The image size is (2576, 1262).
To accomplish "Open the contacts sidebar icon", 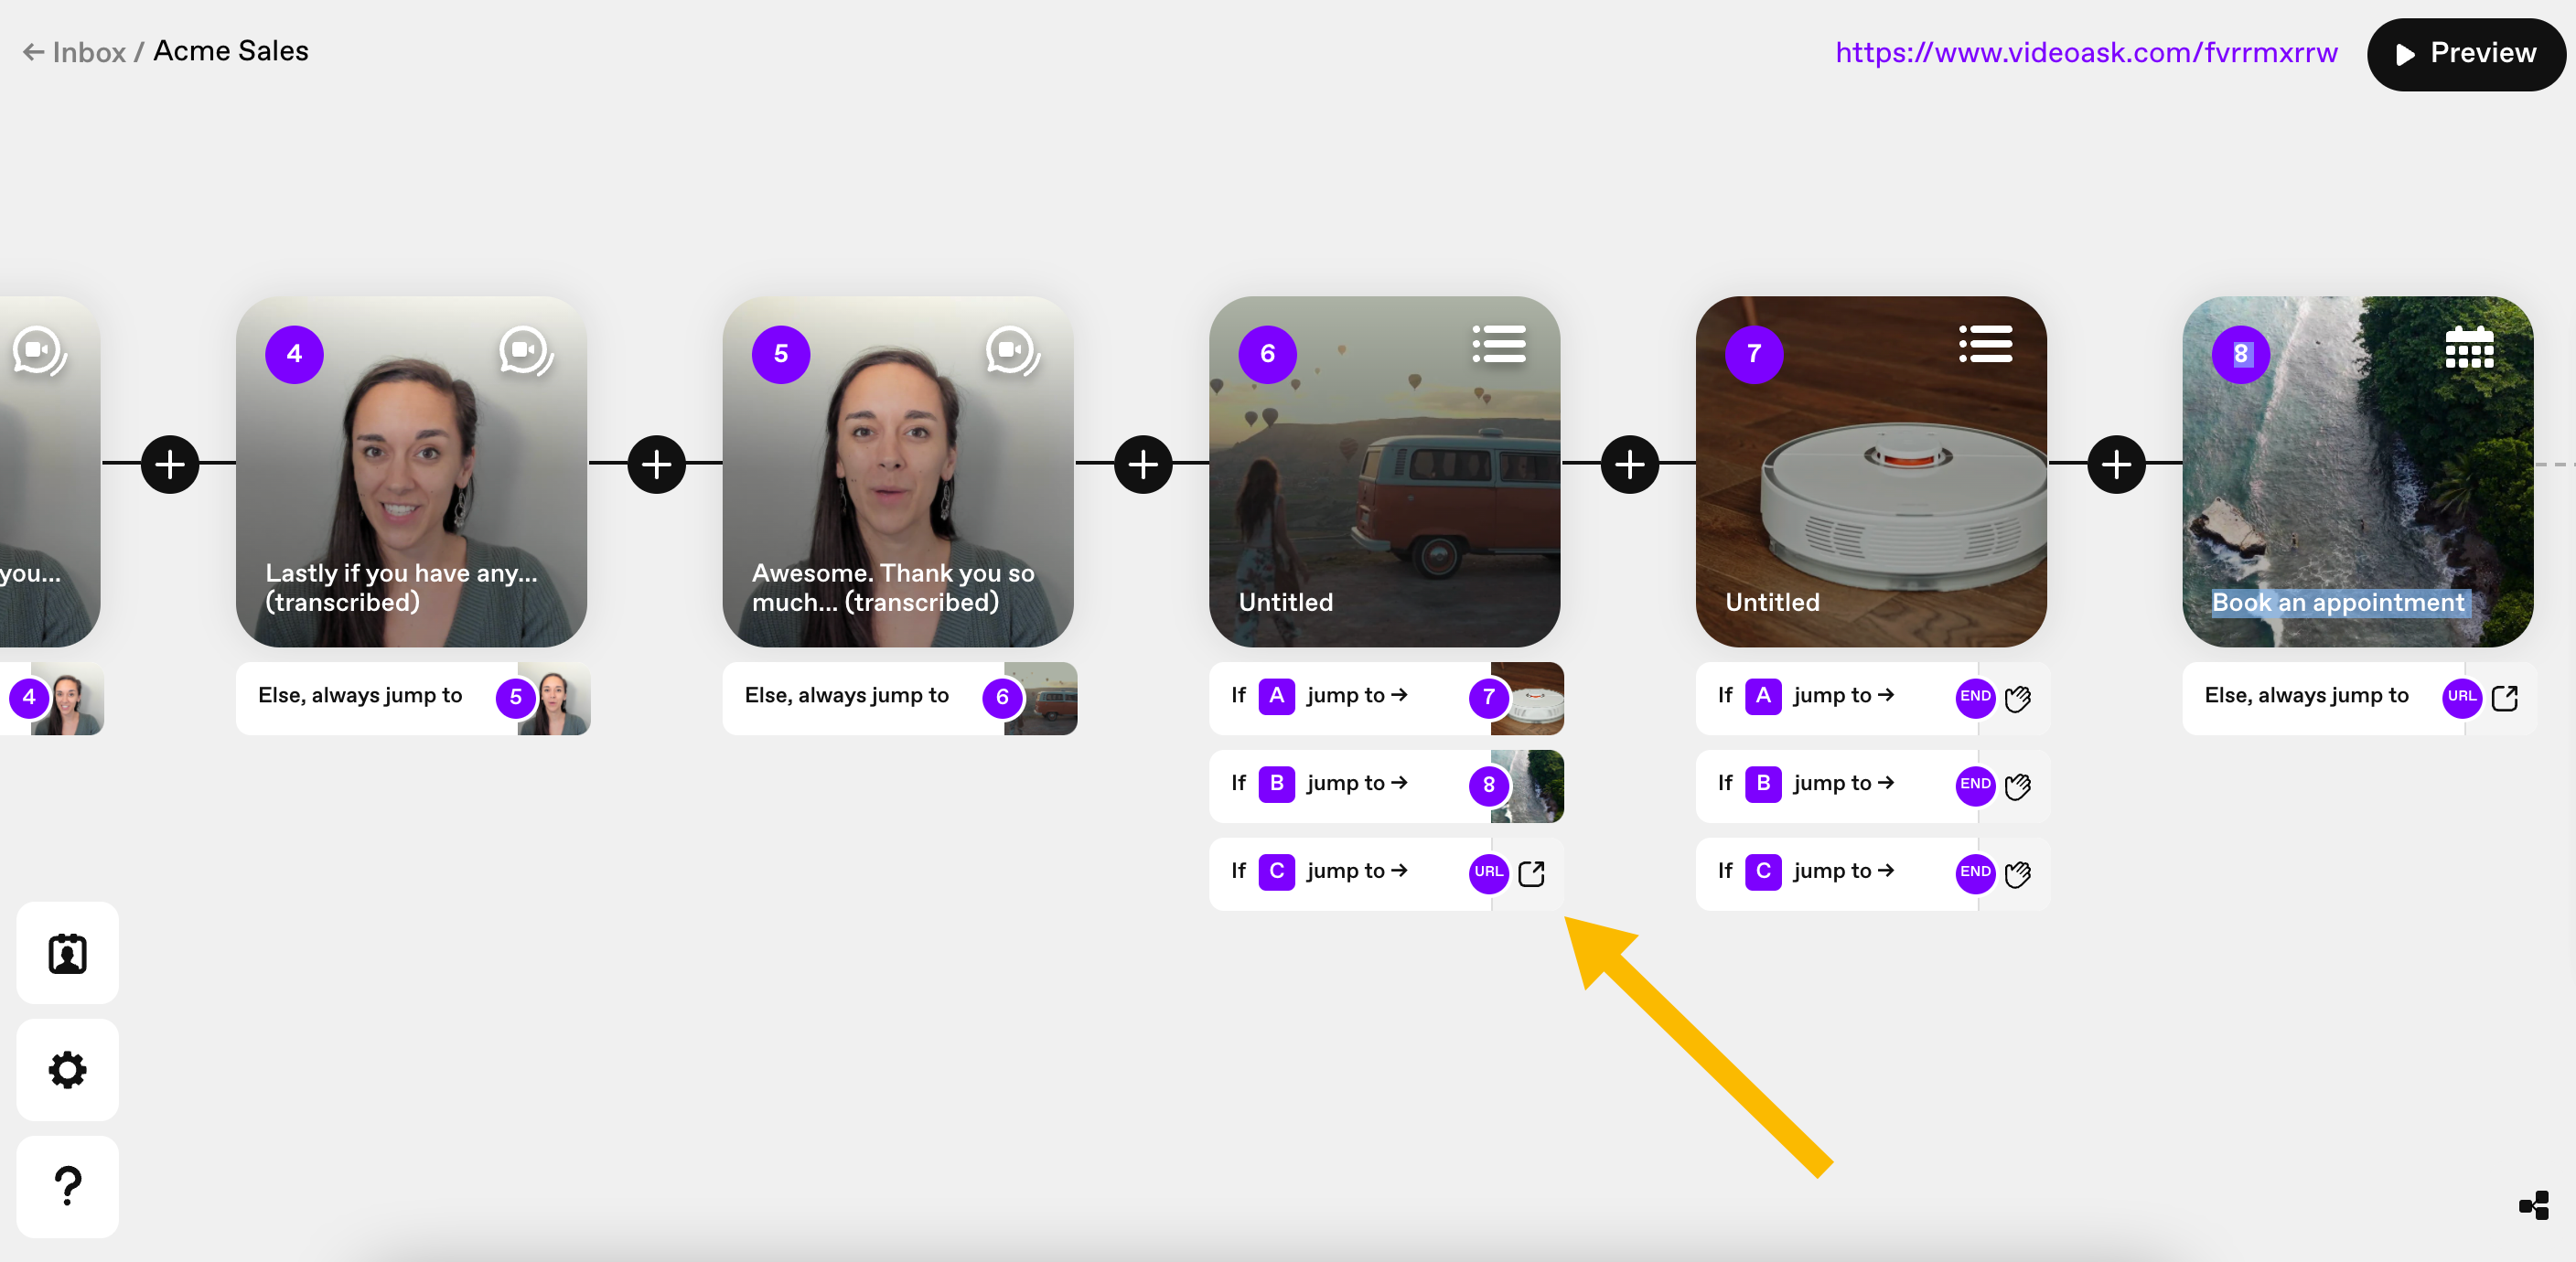I will tap(67, 953).
